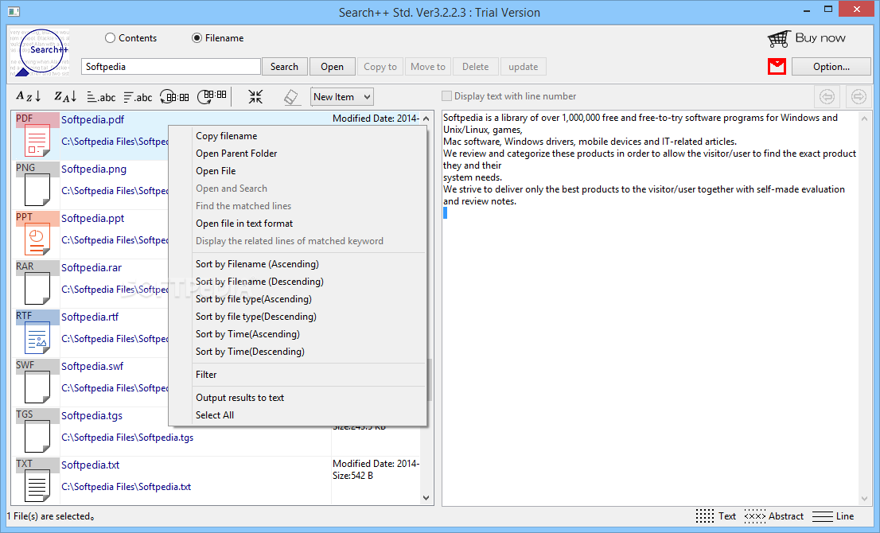Click the Abstract legend icon
Viewport: 880px width, 533px height.
point(755,516)
